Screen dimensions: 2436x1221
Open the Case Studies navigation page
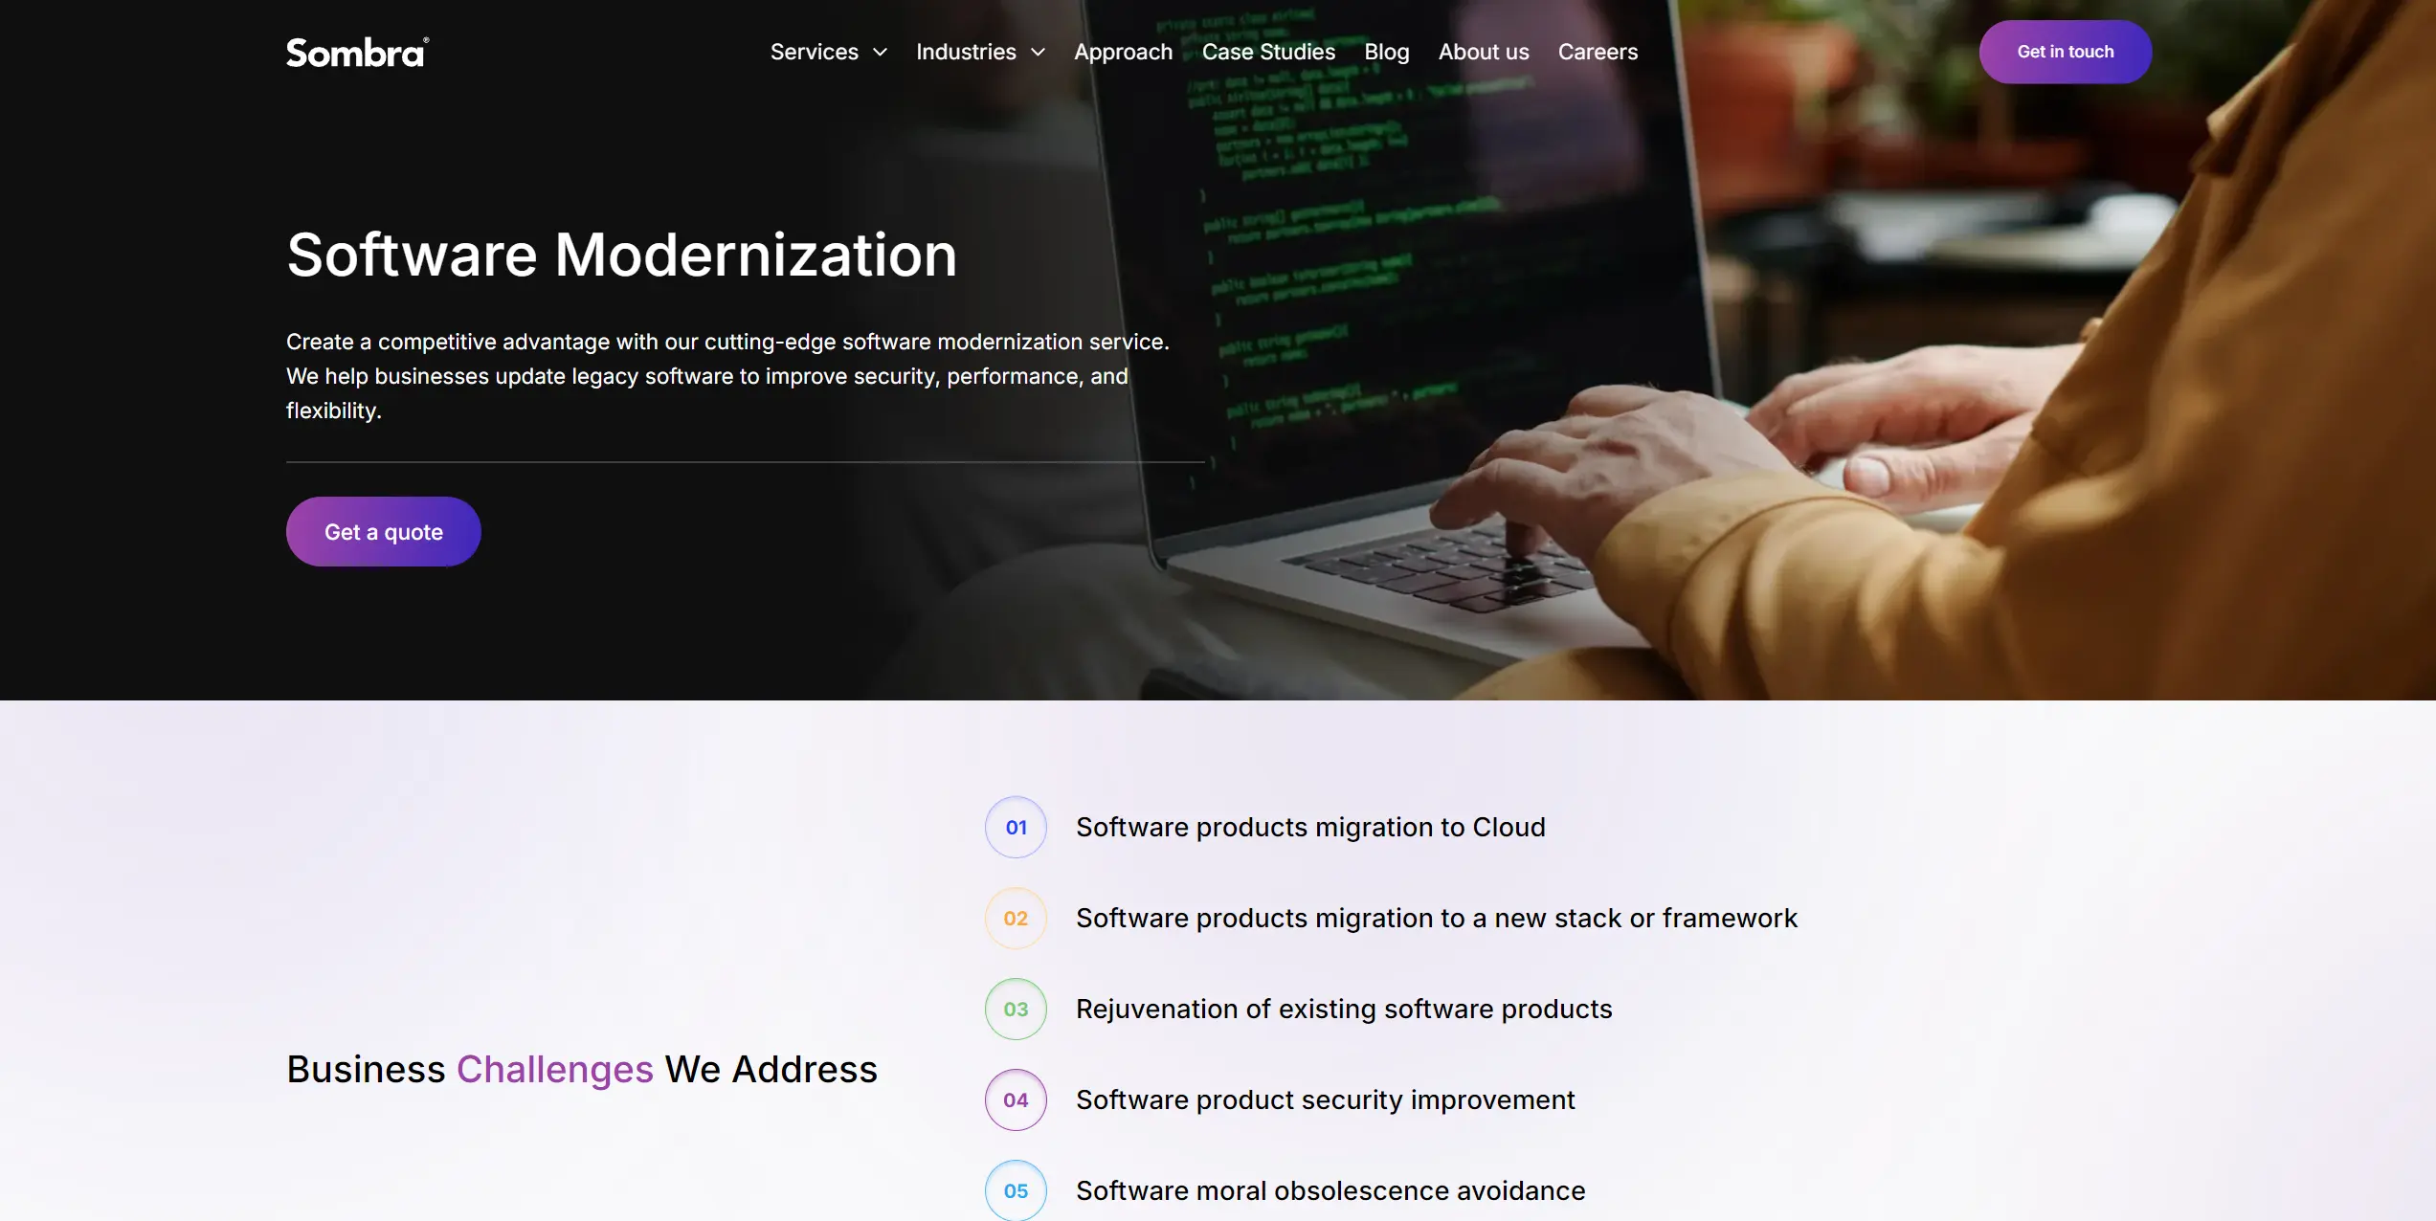click(x=1268, y=52)
